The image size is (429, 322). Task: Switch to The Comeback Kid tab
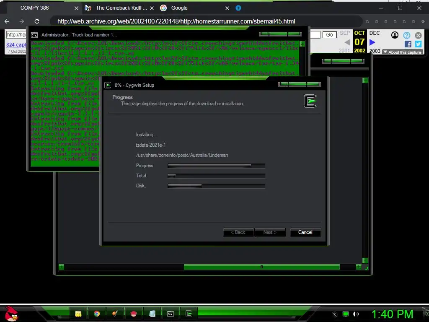pyautogui.click(x=121, y=8)
